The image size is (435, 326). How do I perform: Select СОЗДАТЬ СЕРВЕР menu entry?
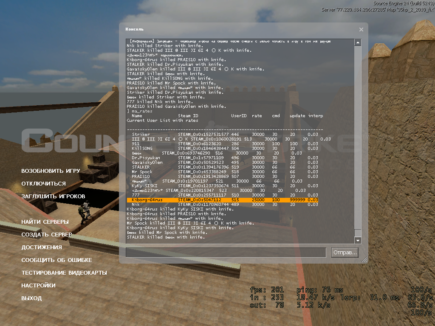click(47, 234)
